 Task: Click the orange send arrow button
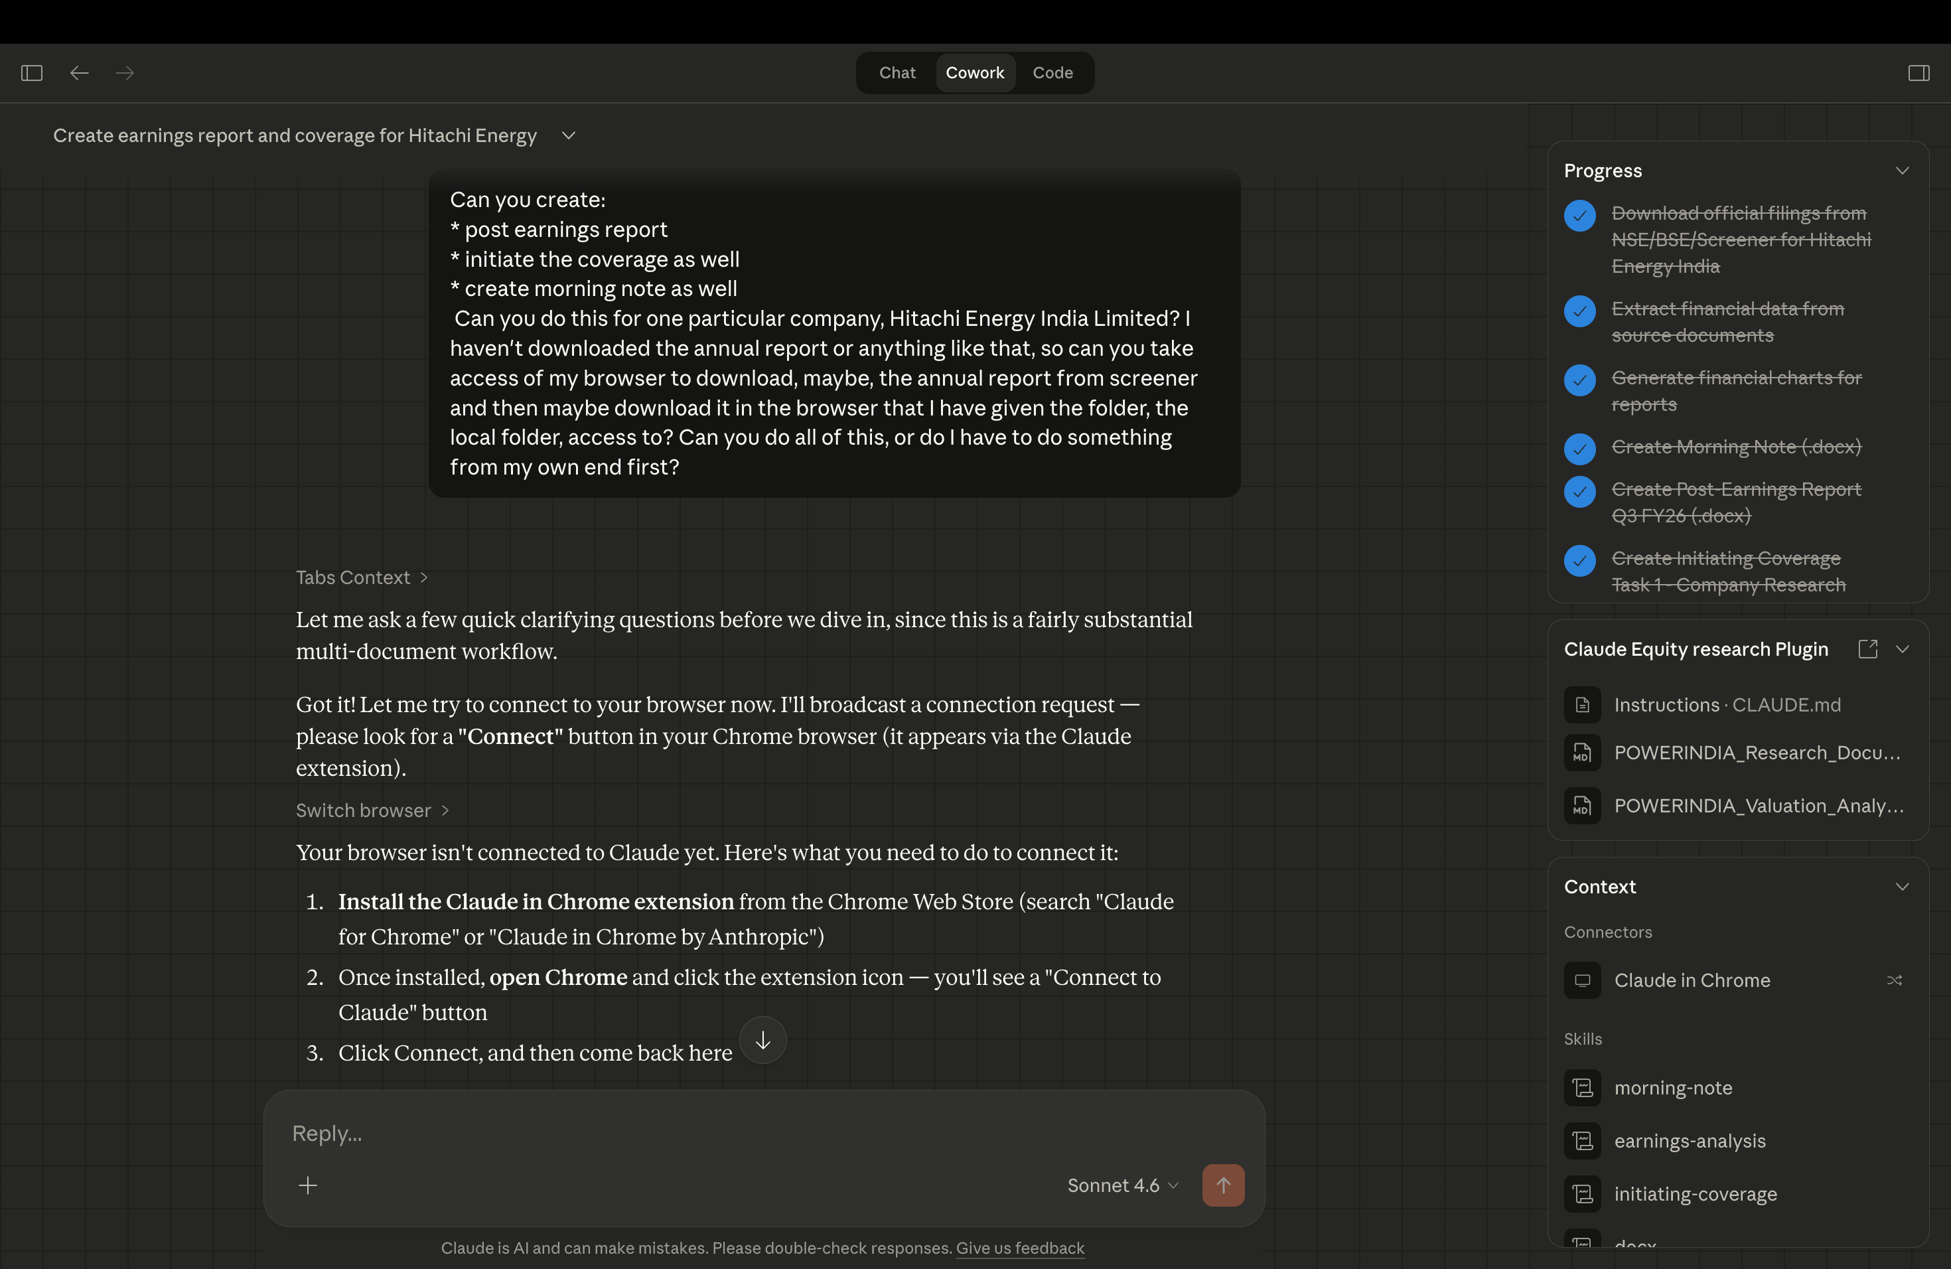click(x=1222, y=1185)
